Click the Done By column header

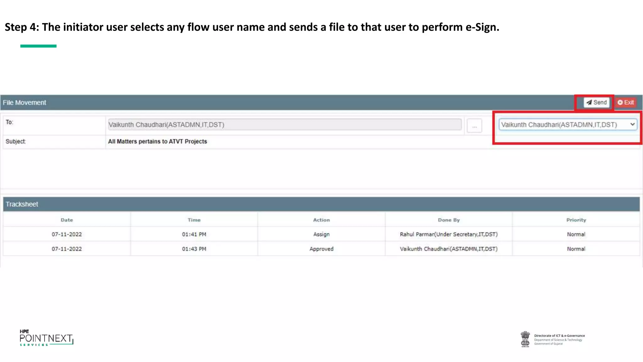coord(449,220)
